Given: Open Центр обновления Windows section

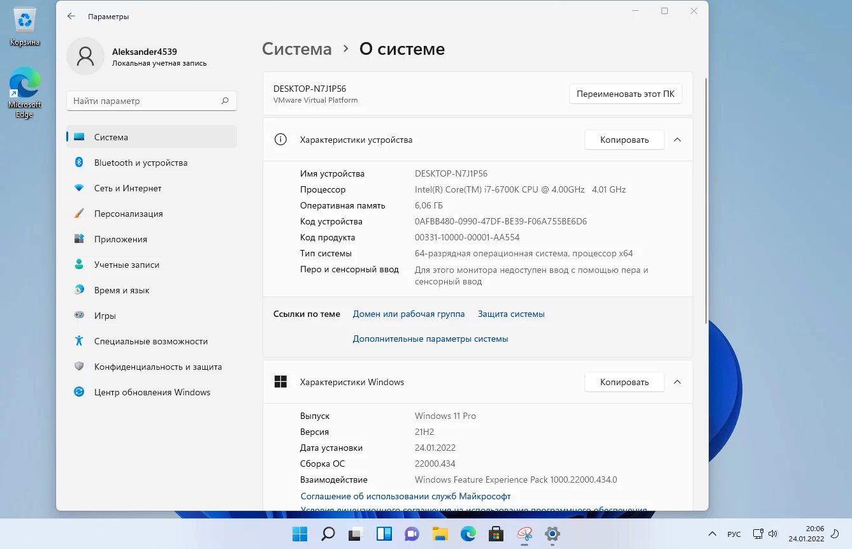Looking at the screenshot, I should click(x=152, y=392).
